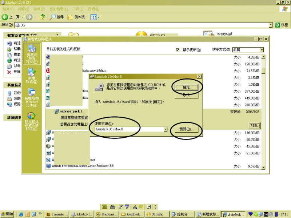Screen dimensions: 291x218
Task: Open the sort by (排序方式) combo box
Action: pos(248,50)
